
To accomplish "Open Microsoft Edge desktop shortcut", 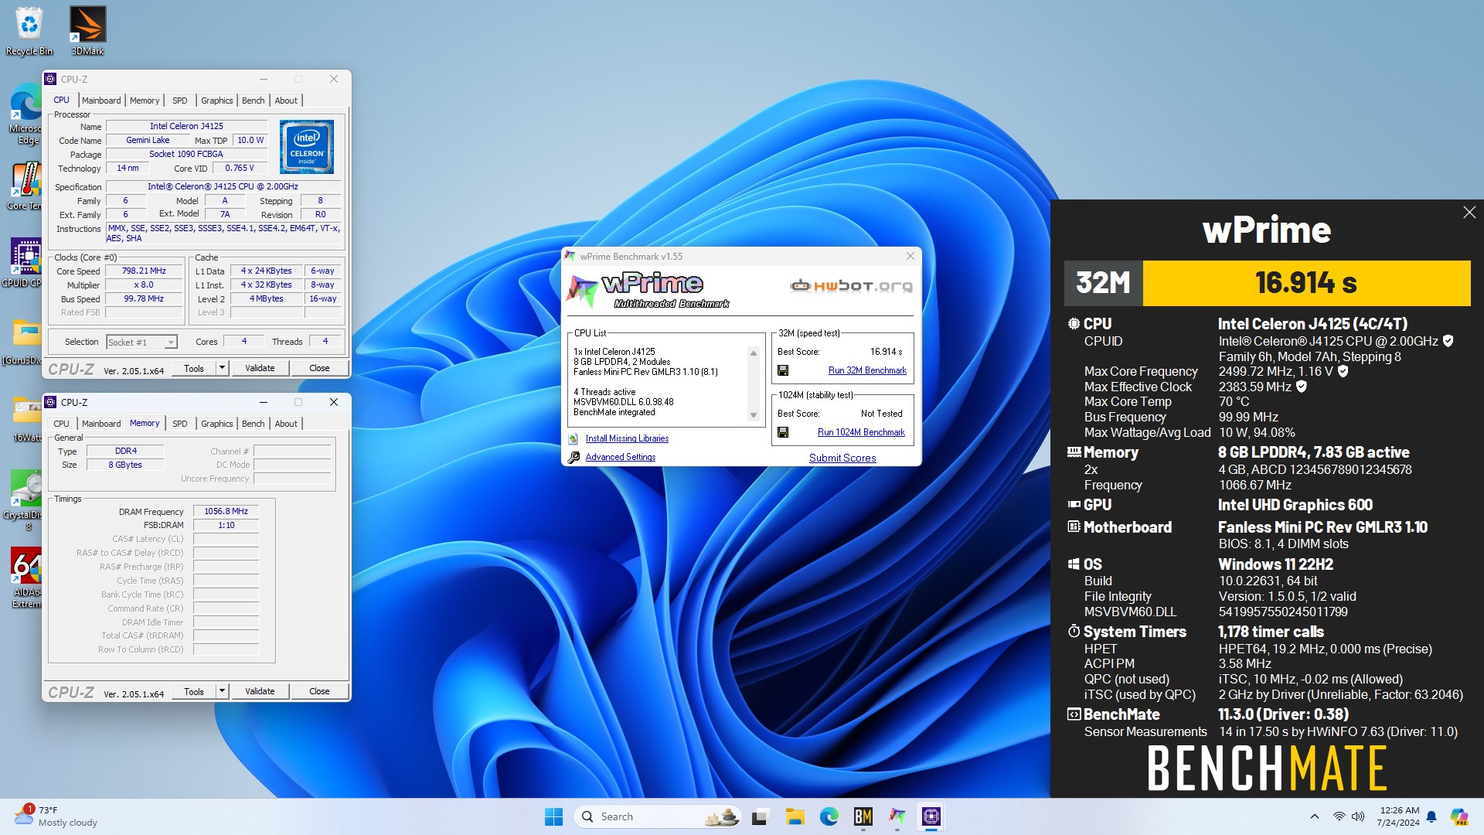I will (26, 114).
